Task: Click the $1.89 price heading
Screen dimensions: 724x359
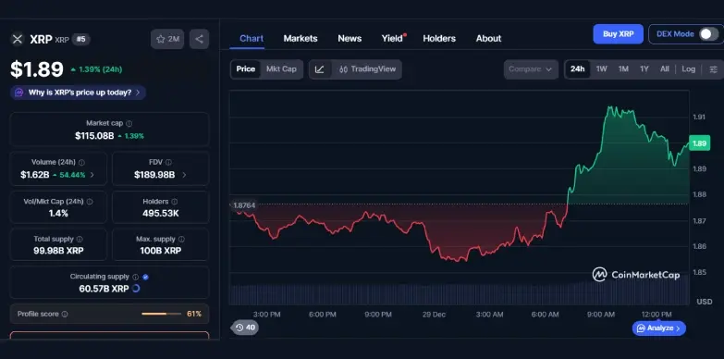Action: coord(37,69)
